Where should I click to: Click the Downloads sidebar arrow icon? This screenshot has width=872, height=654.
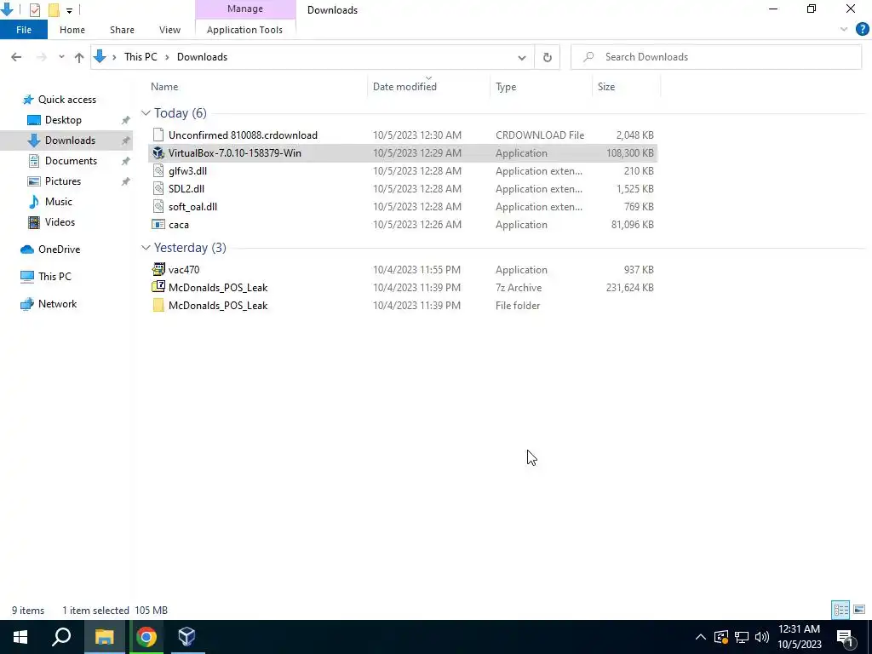(x=34, y=141)
